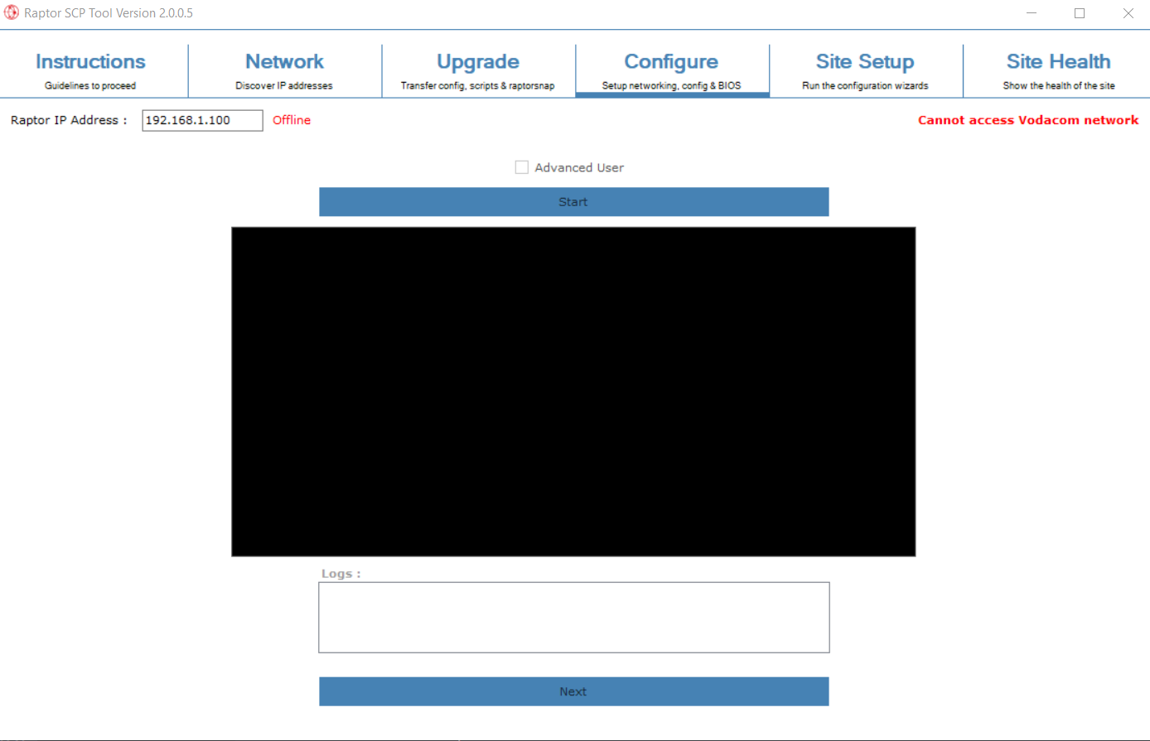Screen dimensions: 1150x741
Task: Minimize the Raptor SCP Tool window
Action: pos(1031,12)
